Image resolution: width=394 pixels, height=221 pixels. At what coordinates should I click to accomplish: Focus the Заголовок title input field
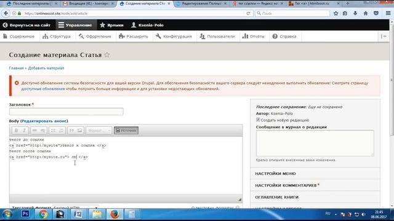(x=66, y=112)
